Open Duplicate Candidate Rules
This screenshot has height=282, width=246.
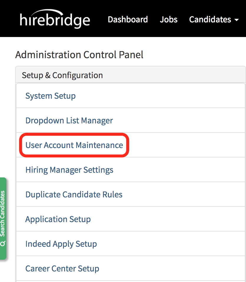pos(74,194)
